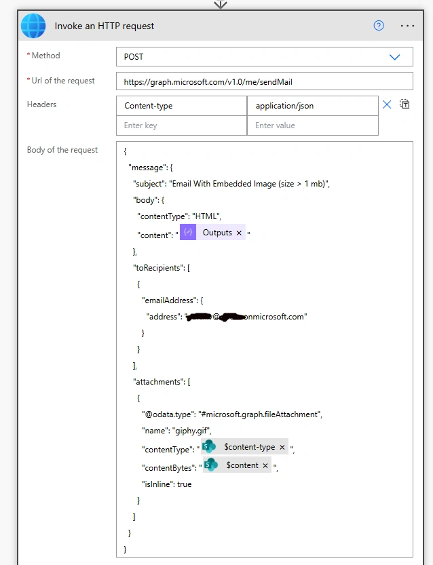Click the "subject" line in body
Image resolution: width=433 pixels, height=565 pixels.
click(231, 184)
